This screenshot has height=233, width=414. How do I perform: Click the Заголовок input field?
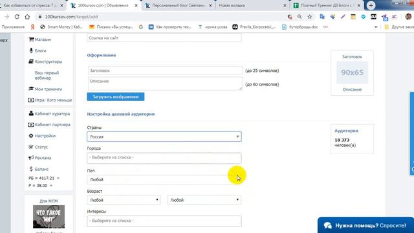(x=166, y=71)
